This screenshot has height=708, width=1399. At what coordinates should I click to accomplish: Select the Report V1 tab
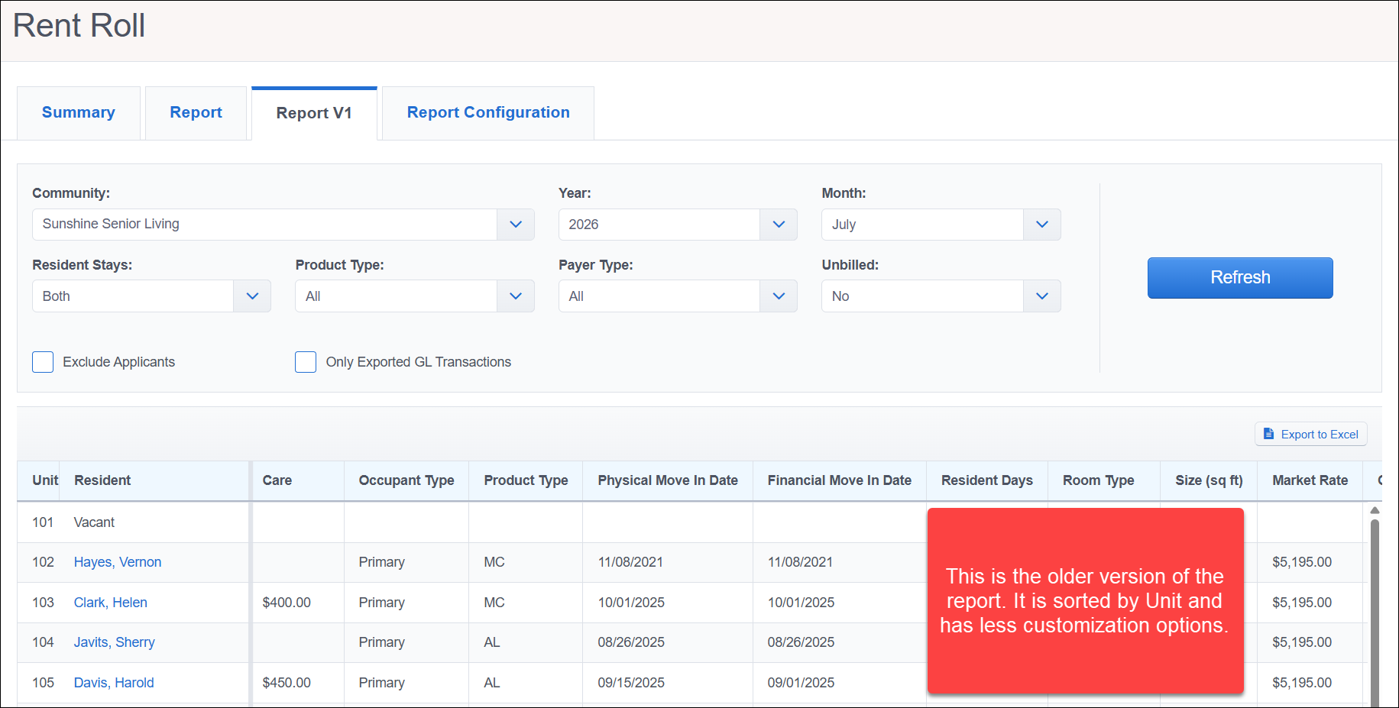pyautogui.click(x=314, y=113)
